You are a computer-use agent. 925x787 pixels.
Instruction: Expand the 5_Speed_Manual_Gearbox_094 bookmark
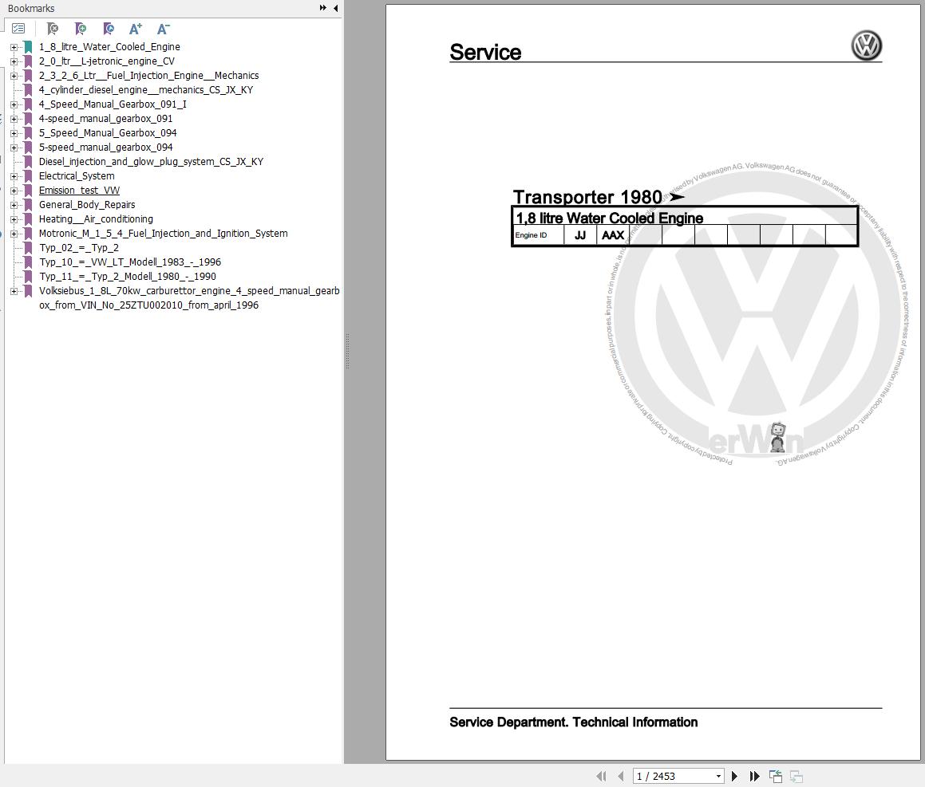pos(14,133)
